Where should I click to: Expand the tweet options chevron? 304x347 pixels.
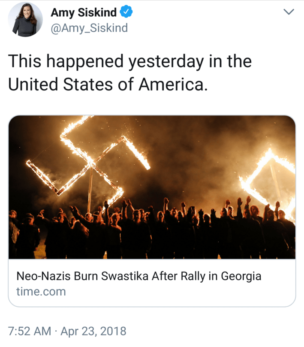(289, 13)
